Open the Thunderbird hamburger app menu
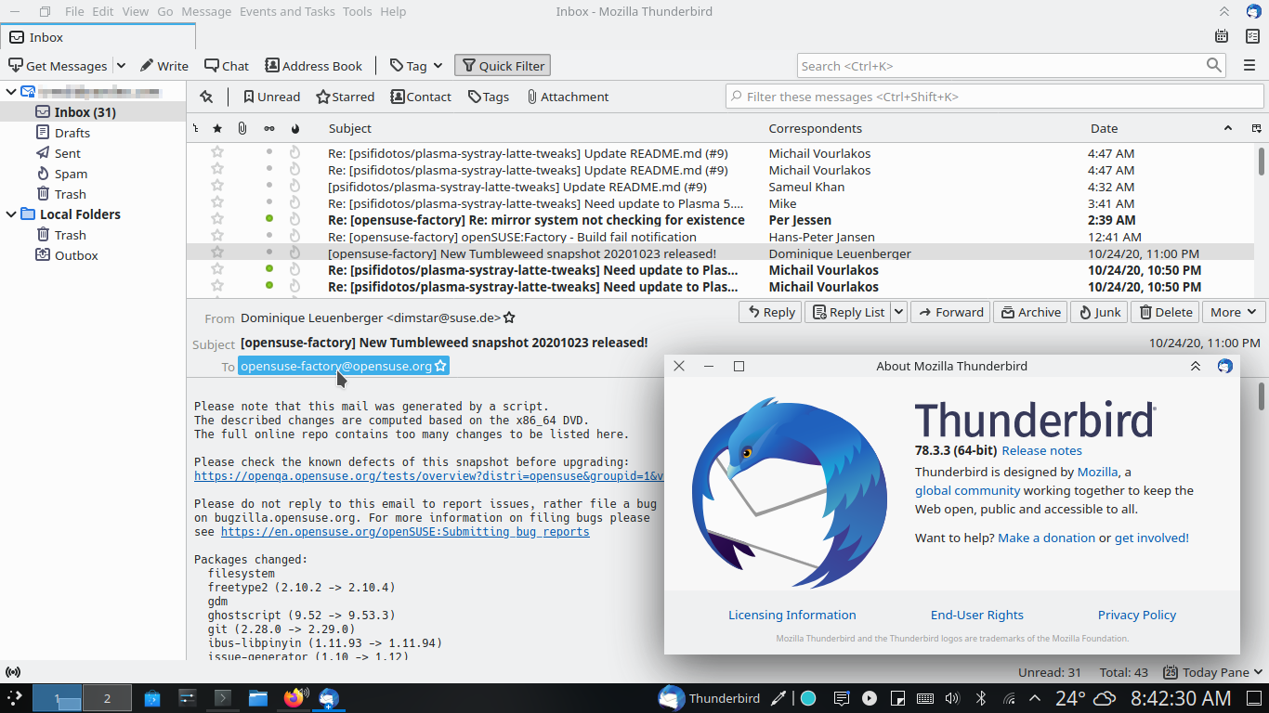The height and width of the screenshot is (713, 1269). point(1249,66)
